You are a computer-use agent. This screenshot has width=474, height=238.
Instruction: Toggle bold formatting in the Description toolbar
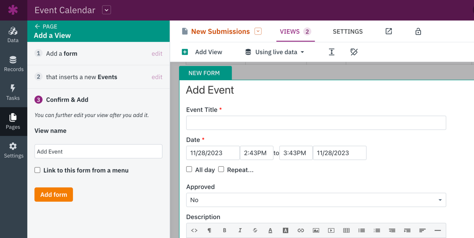click(x=225, y=230)
